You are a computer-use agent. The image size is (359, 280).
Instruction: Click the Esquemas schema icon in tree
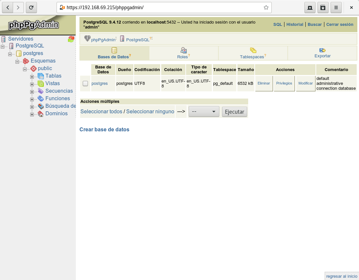(26, 61)
